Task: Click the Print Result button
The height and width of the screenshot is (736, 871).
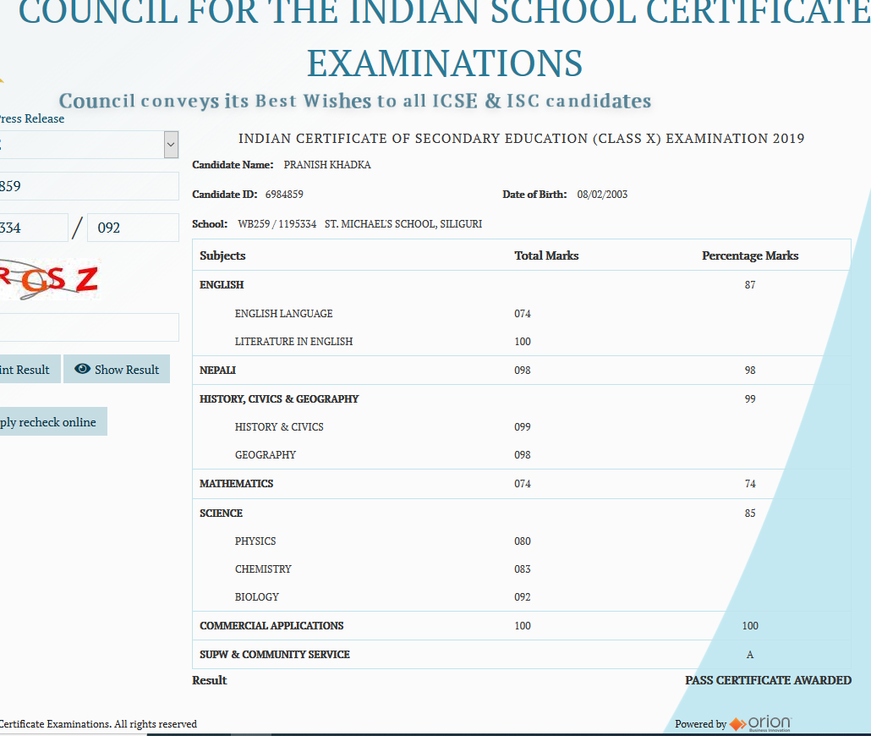Action: pyautogui.click(x=29, y=370)
